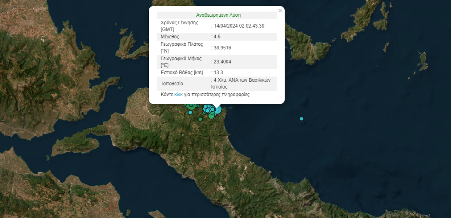Screen dimensions: 451x218
Task: Select the lone green marker south of the cluster
Action: [200, 119]
